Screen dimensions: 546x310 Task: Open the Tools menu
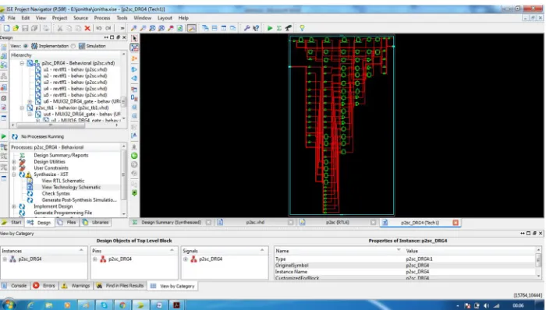click(122, 18)
